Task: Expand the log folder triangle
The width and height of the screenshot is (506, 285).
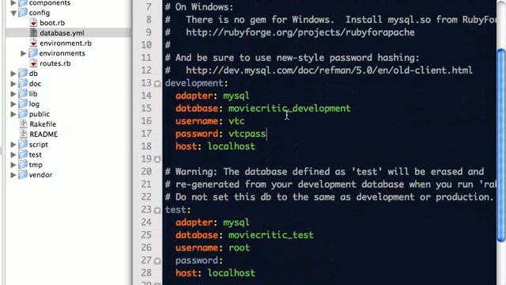Action: click(x=13, y=104)
